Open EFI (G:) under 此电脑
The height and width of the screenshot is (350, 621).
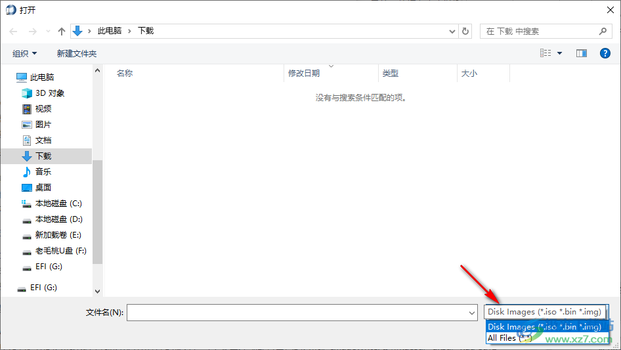point(49,267)
